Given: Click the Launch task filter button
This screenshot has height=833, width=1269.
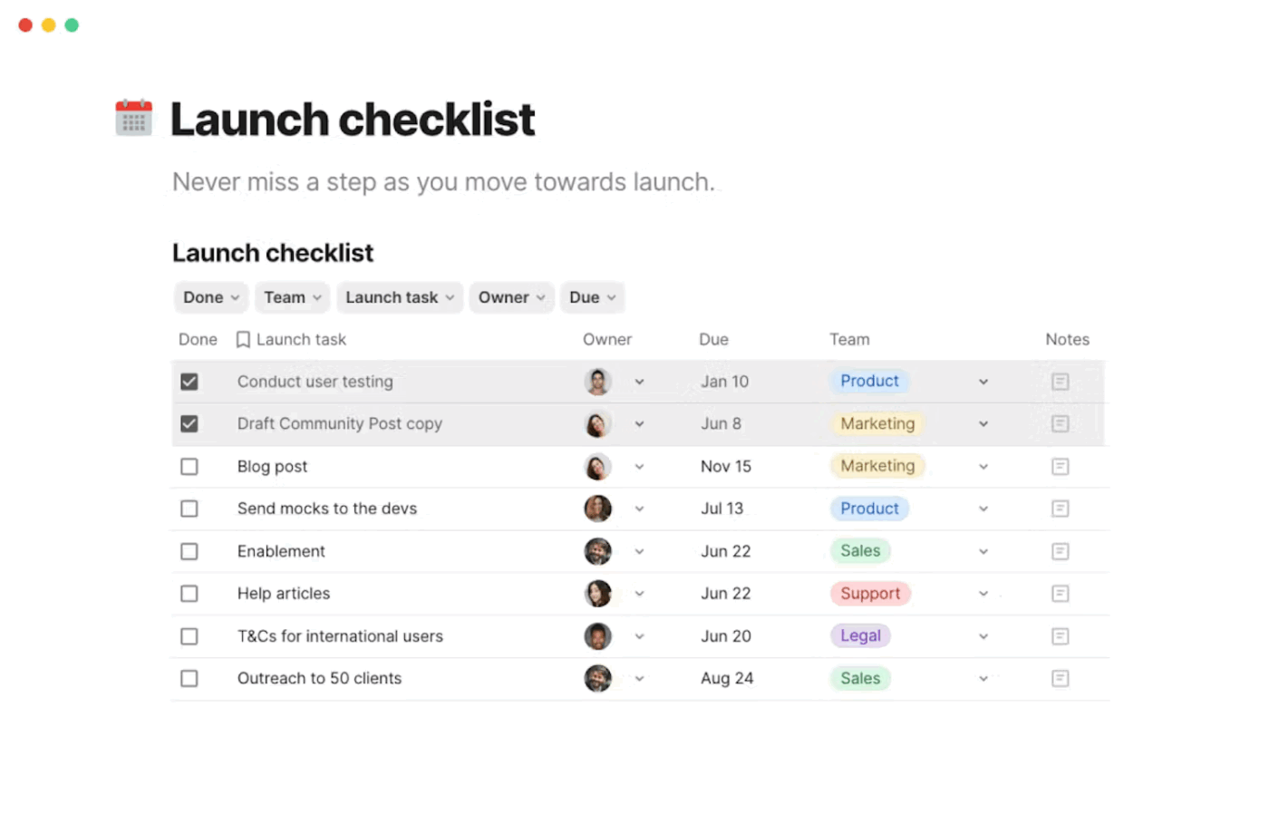Looking at the screenshot, I should (x=399, y=297).
